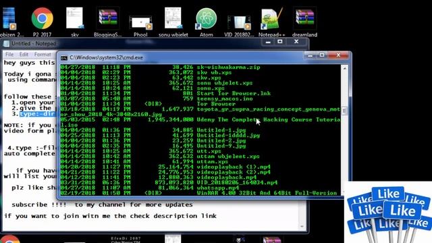
Task: Click the cmd vertical scrollbar thumb
Action: coord(344,111)
